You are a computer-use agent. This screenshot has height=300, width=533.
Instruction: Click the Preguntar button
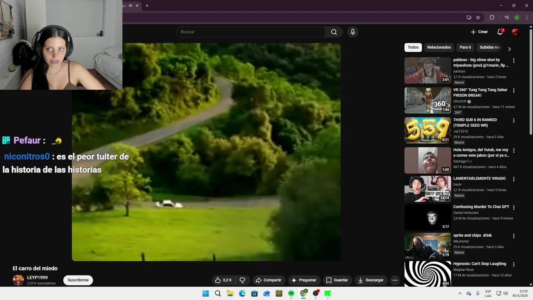pyautogui.click(x=304, y=280)
